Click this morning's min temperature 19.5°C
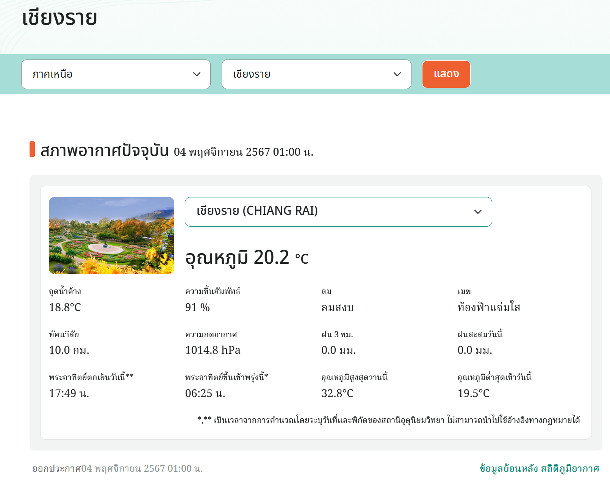The width and height of the screenshot is (610, 482). [x=473, y=393]
